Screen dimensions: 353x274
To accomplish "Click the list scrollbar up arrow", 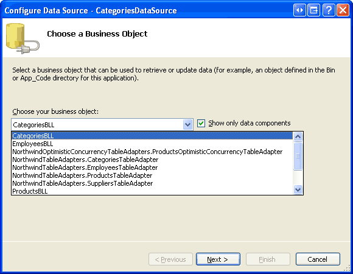I will click(x=298, y=136).
